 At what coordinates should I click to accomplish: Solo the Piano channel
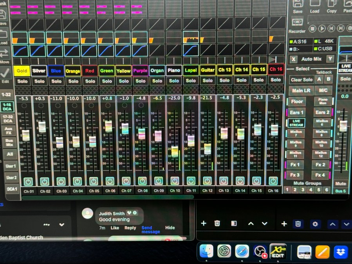point(174,81)
